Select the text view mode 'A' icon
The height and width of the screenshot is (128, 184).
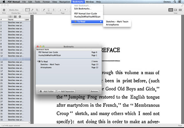pos(27,10)
